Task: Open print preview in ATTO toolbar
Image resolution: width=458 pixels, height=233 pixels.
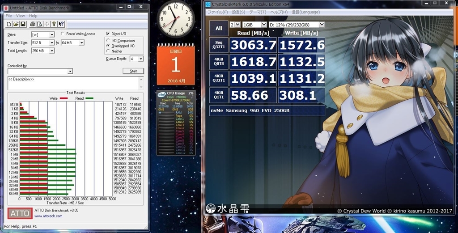Action: [39, 24]
